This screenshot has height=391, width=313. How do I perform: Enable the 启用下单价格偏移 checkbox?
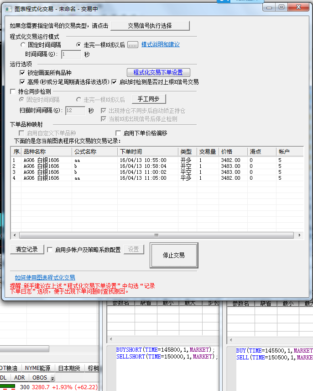point(118,133)
